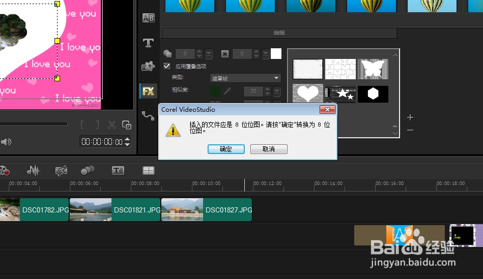Click the border icon in overlay options
483x279 pixels.
coord(225,54)
